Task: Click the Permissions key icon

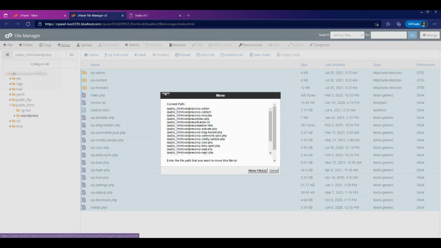Action: coord(240,45)
